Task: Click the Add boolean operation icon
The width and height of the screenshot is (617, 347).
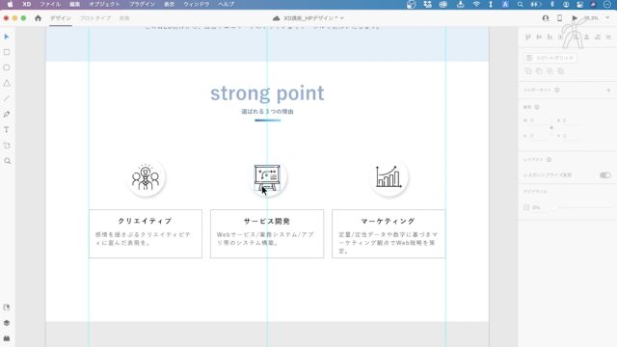Action: (528, 71)
